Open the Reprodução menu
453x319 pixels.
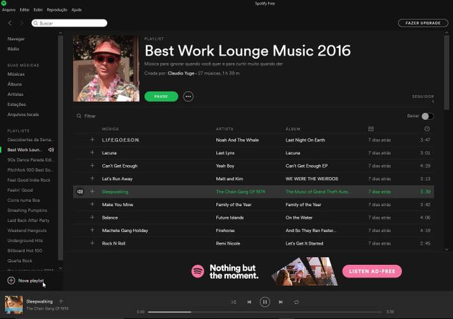(57, 10)
